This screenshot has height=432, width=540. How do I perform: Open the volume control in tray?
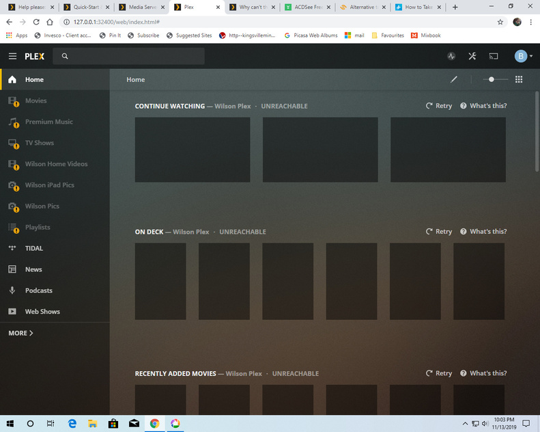click(x=485, y=424)
